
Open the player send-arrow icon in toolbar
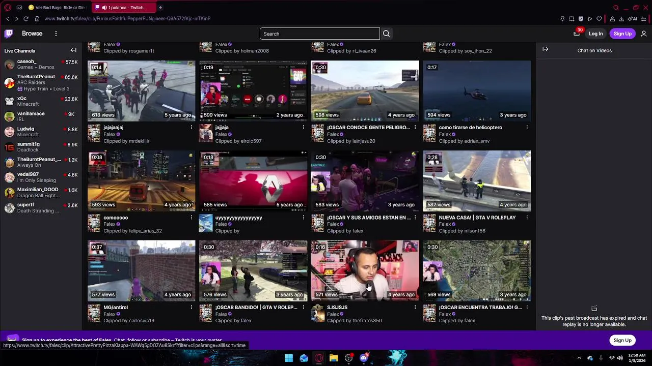tap(590, 19)
